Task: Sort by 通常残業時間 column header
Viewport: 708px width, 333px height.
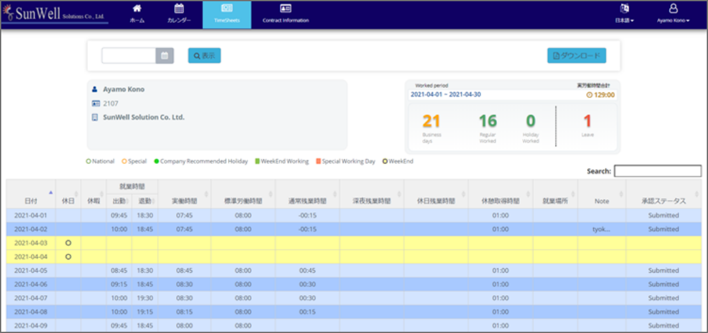Action: [x=307, y=194]
